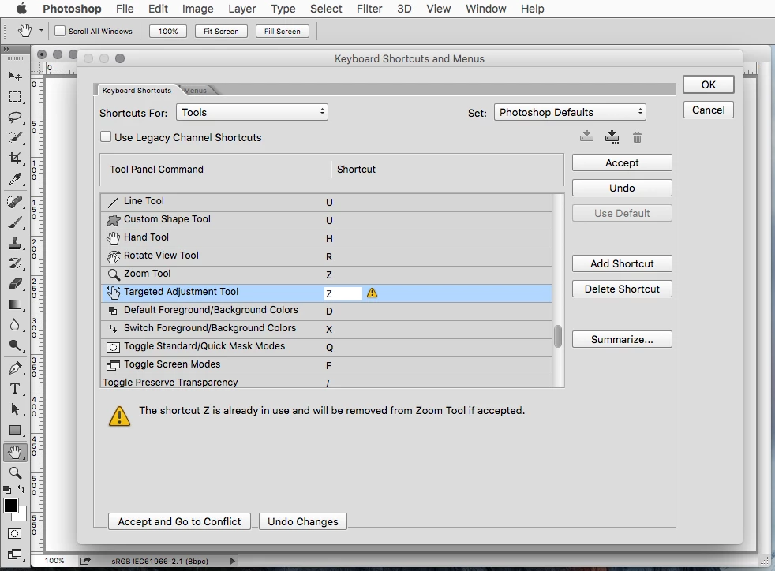Click the Summarize button
Viewport: 775px width, 571px height.
(x=622, y=339)
